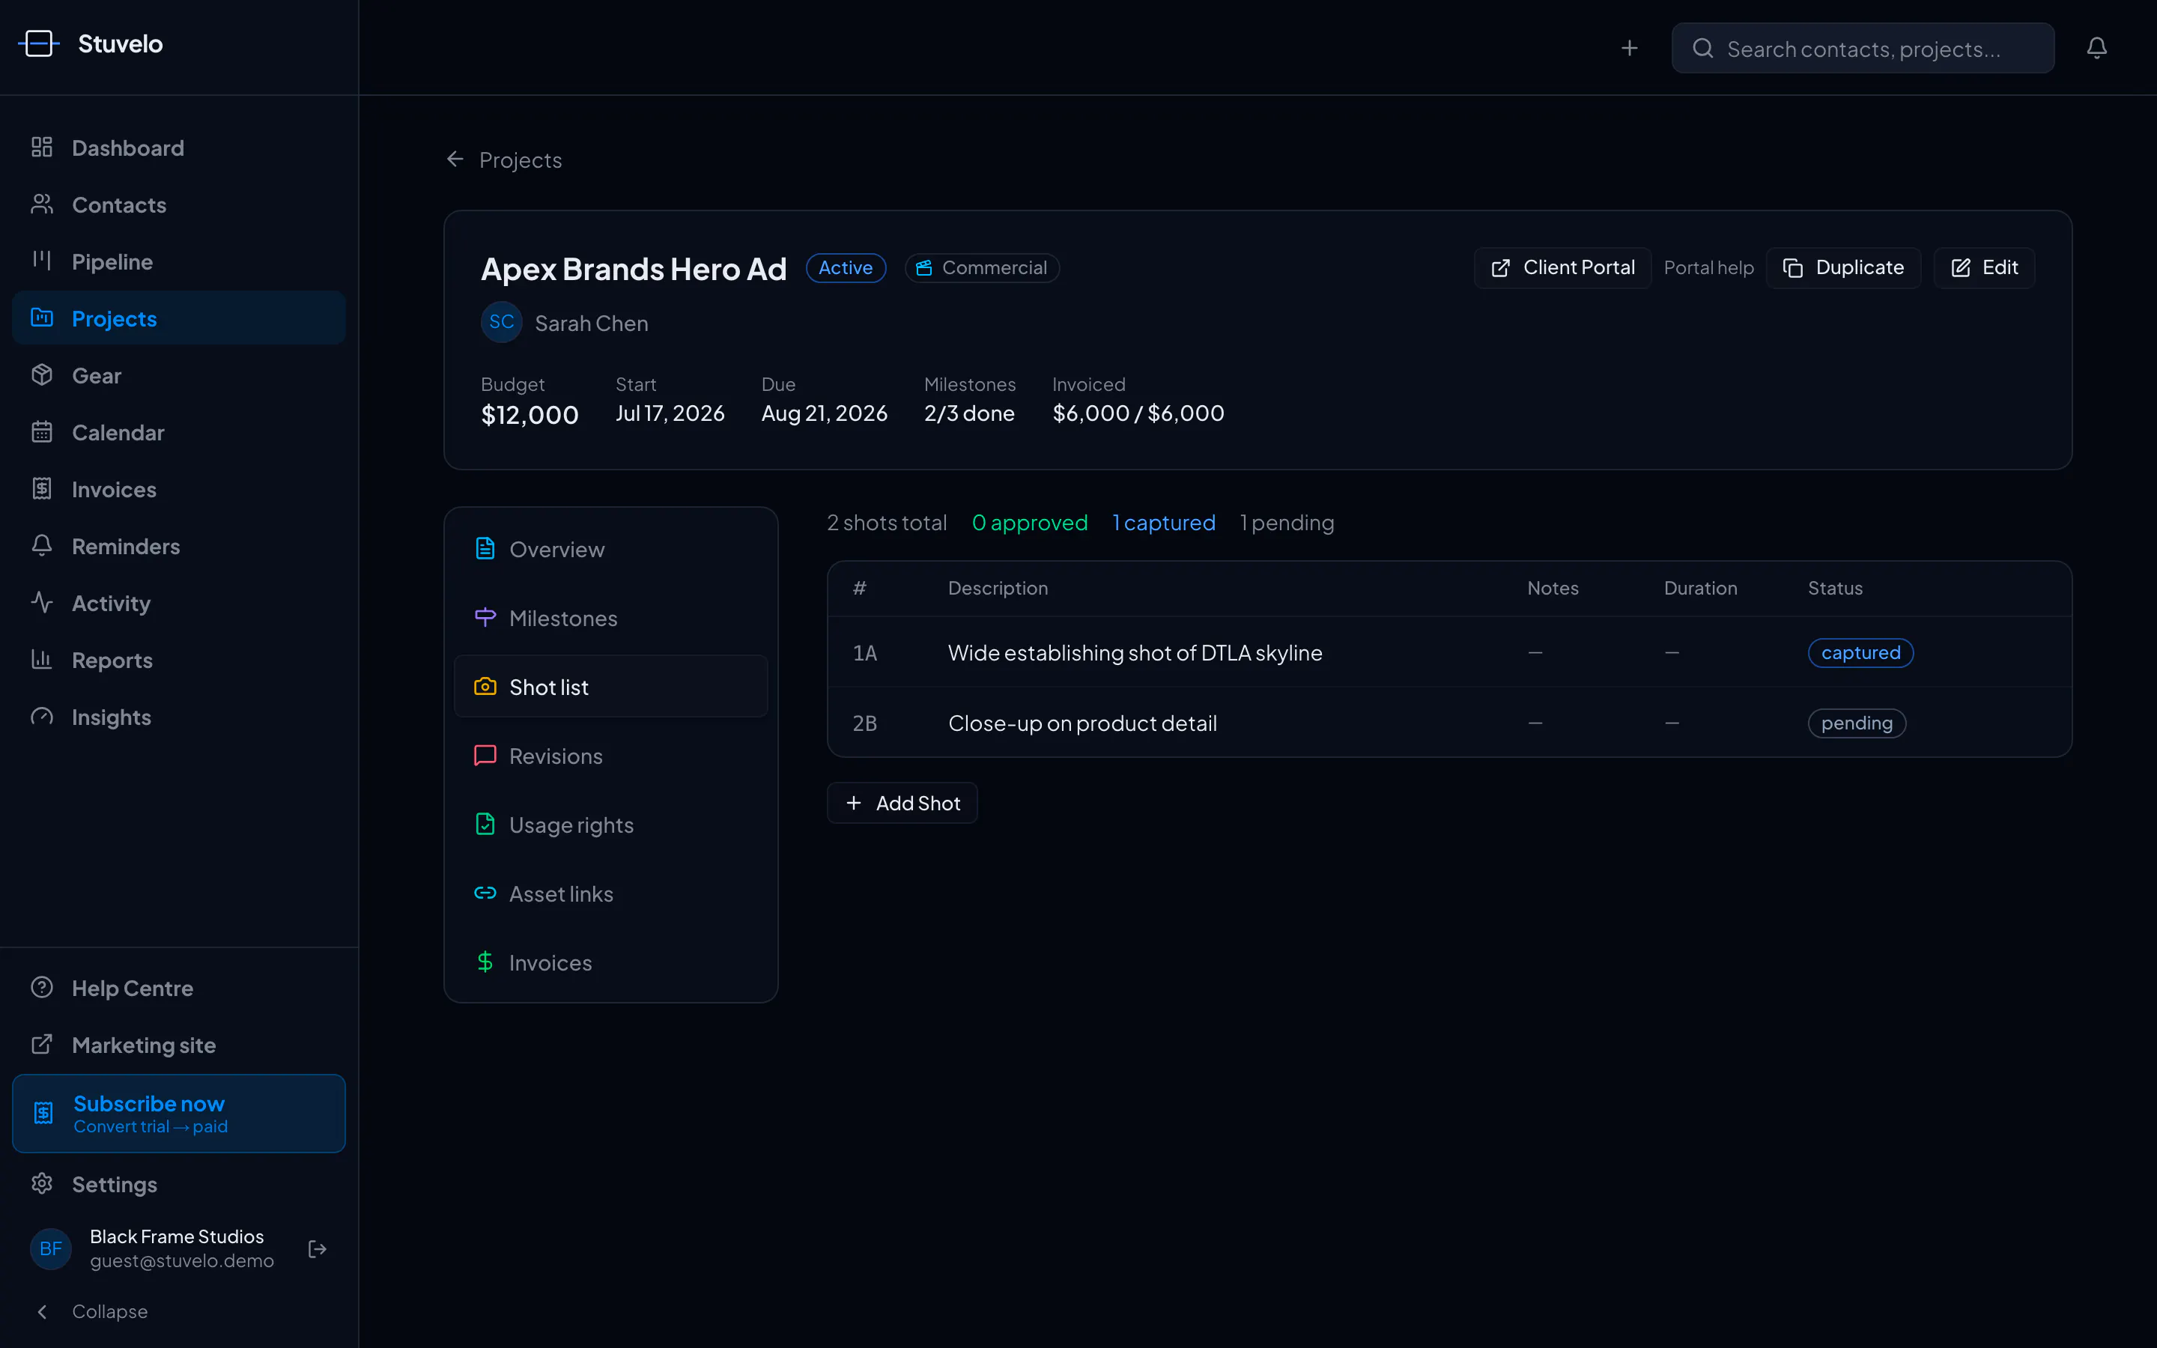Open Settings in the sidebar
The image size is (2157, 1348).
click(x=178, y=1184)
